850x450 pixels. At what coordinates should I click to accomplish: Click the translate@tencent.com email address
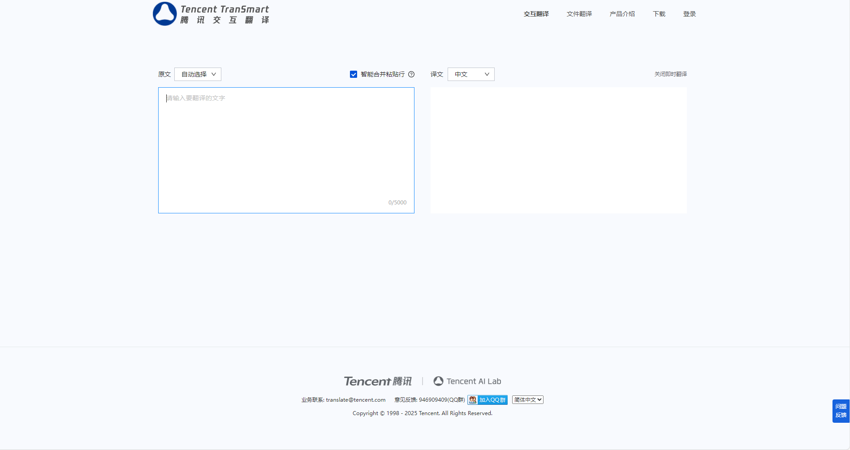355,400
